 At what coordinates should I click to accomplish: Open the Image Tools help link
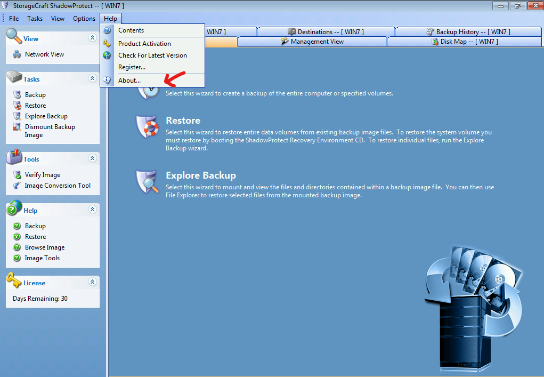(42, 258)
